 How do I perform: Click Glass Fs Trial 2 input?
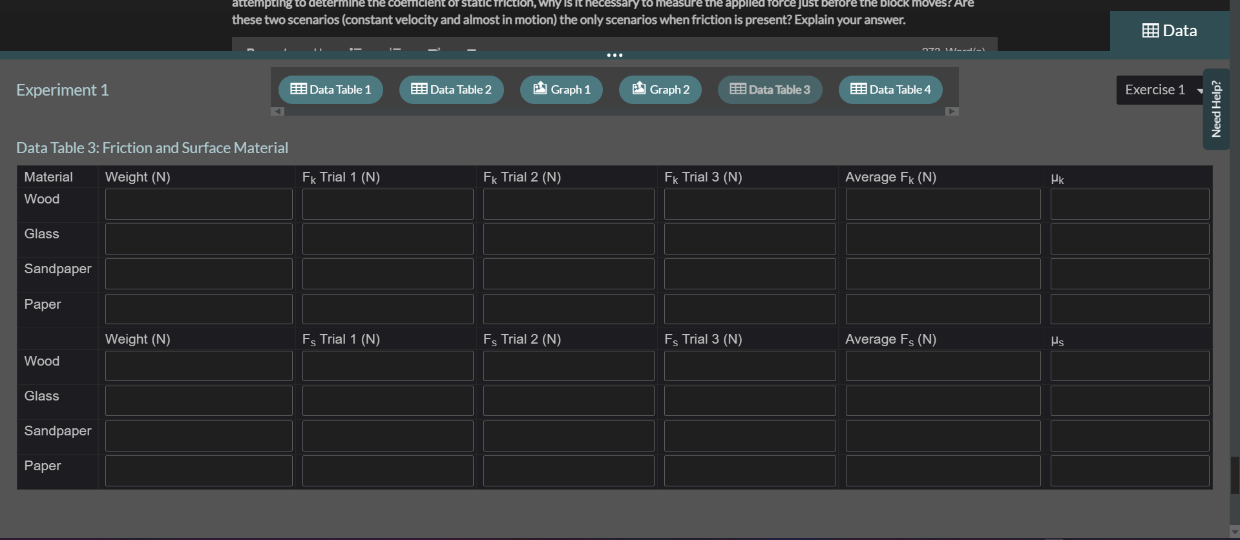tap(569, 401)
